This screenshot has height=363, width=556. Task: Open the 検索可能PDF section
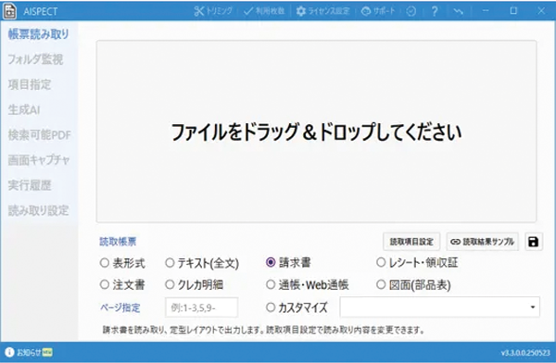pyautogui.click(x=39, y=134)
